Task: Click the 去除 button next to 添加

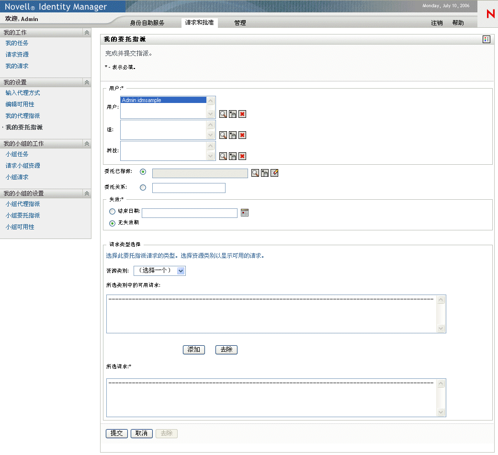Action: point(226,350)
